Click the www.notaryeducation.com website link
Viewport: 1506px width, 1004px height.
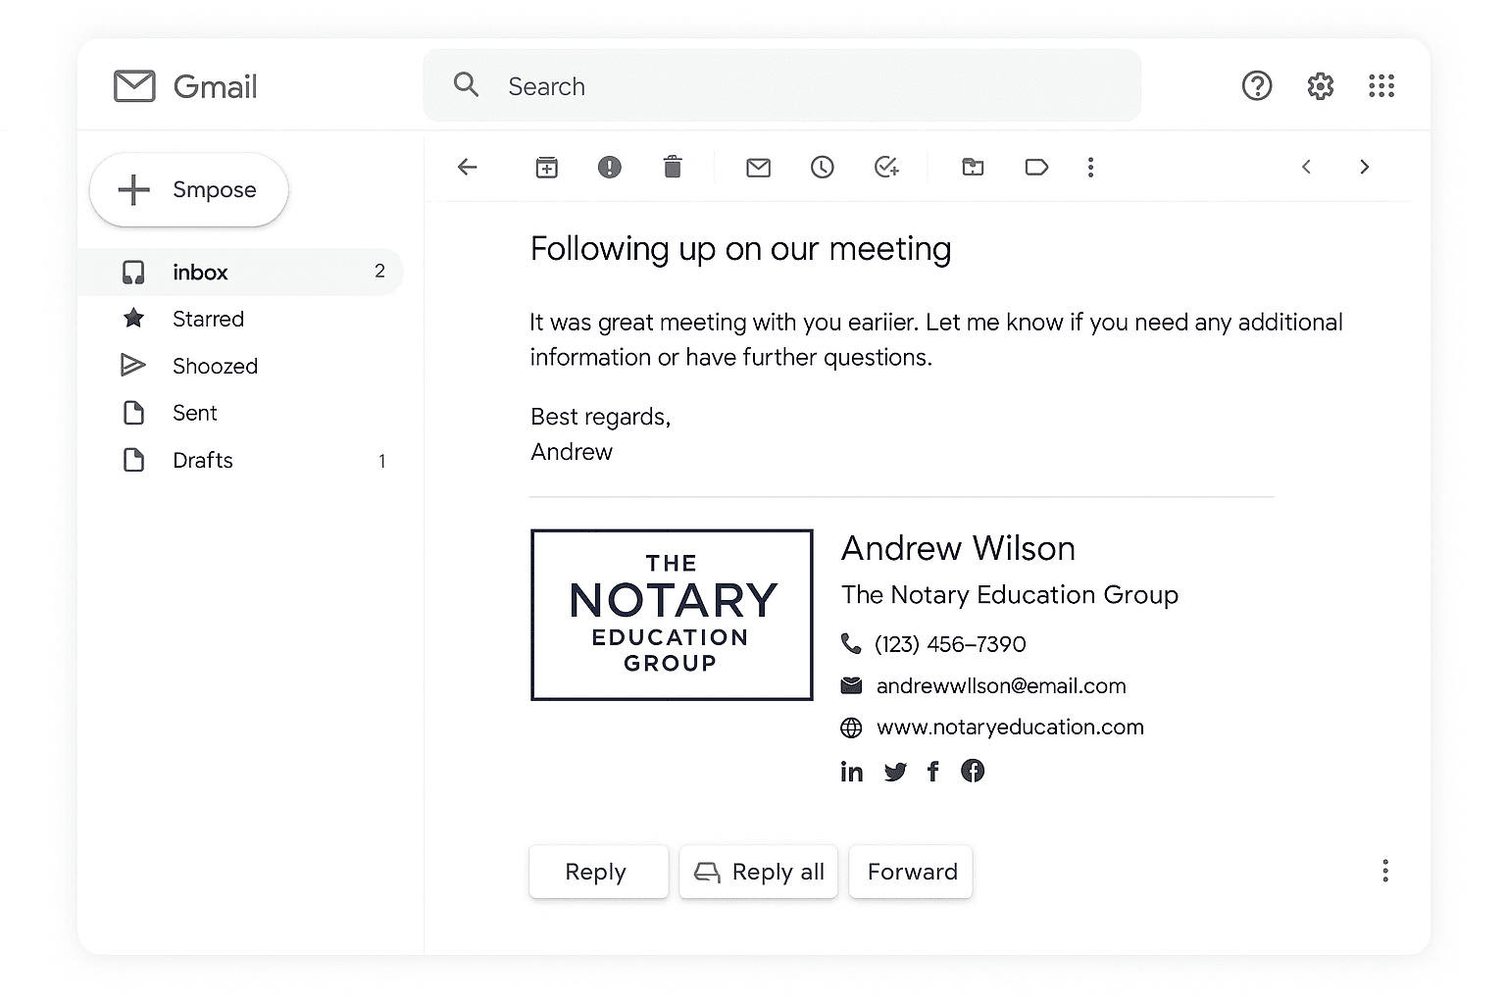(1010, 728)
